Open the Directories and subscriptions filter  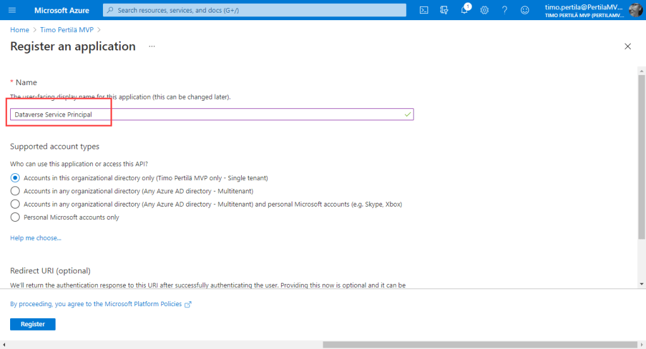coord(444,10)
